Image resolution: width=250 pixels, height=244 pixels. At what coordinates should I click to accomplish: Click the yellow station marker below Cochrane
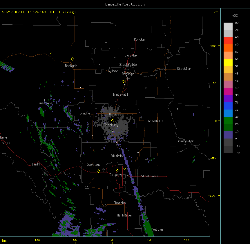point(99,171)
